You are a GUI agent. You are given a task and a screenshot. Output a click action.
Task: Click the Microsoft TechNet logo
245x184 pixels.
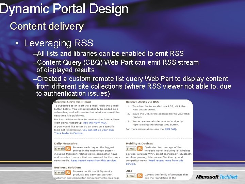217,177
